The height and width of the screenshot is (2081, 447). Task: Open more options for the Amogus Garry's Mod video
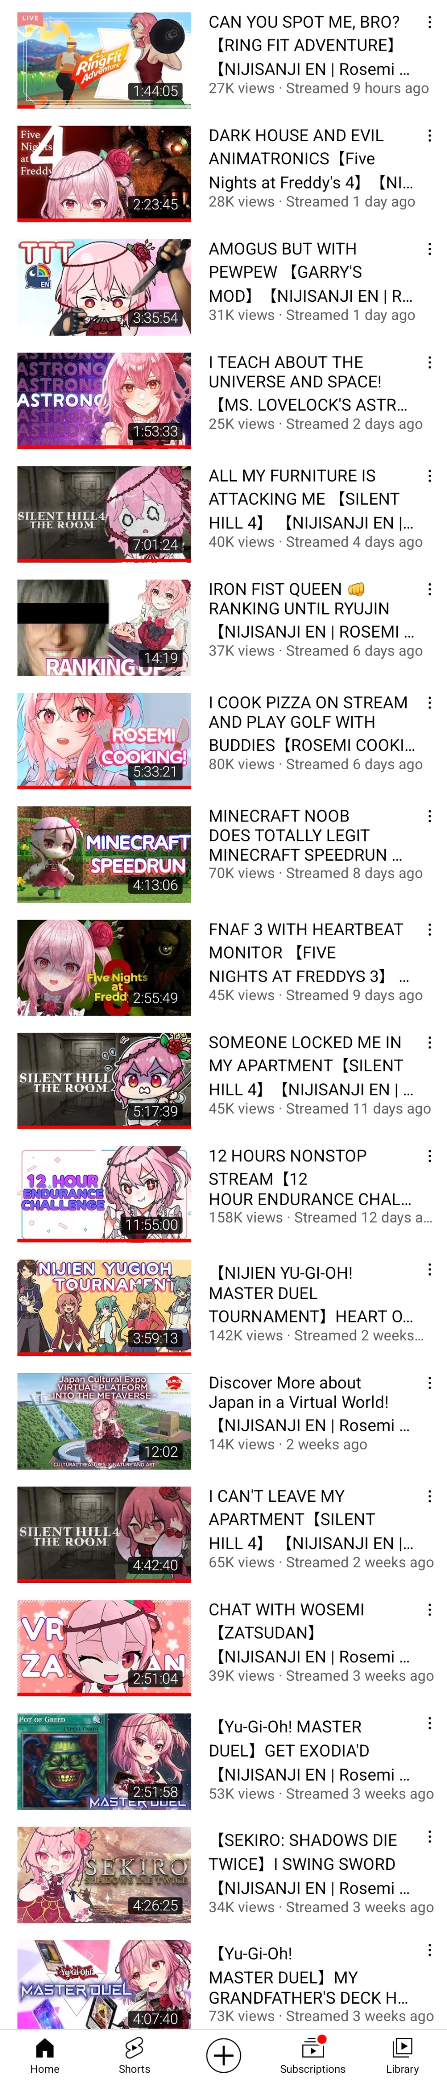coord(429,250)
